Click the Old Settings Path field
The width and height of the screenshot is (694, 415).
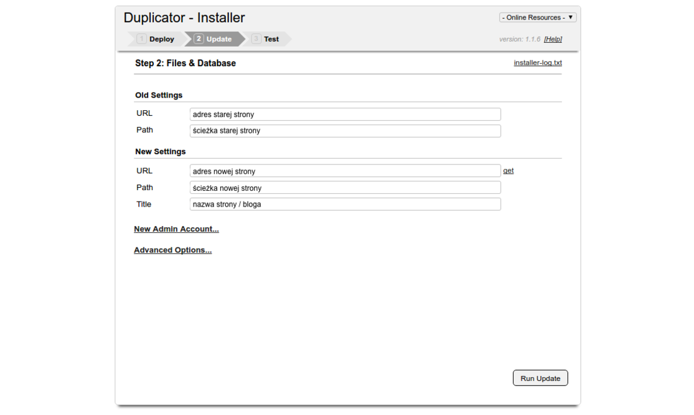[x=345, y=131]
